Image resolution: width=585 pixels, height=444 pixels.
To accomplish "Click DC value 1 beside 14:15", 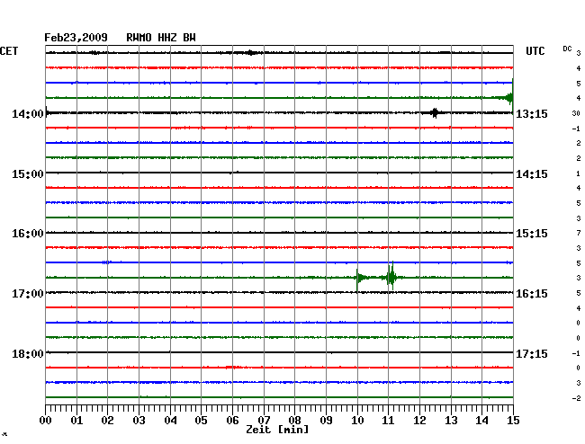I will pyautogui.click(x=579, y=173).
